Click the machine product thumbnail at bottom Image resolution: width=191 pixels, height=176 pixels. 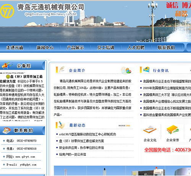click(x=146, y=171)
